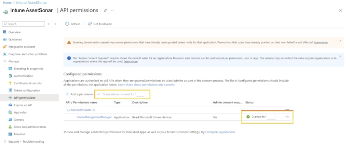This screenshot has height=148, width=350.
Task: Click the Refresh icon in the toolbar
Action: [x=67, y=24]
